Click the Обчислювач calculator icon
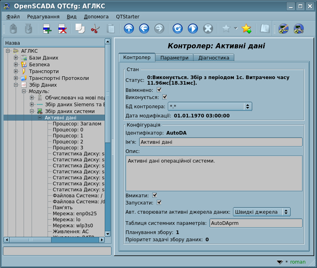317x268 pixels. [40, 98]
